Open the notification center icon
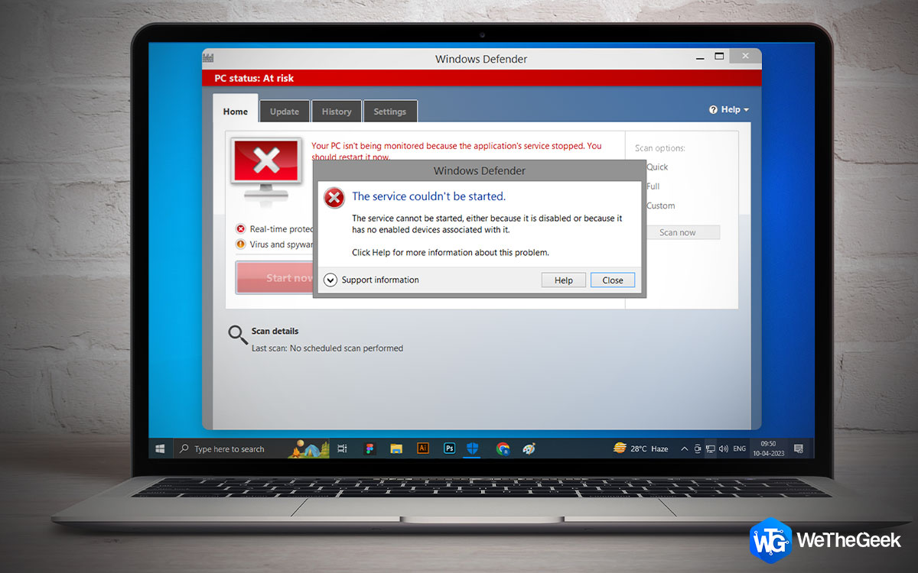The width and height of the screenshot is (918, 573). coord(798,448)
